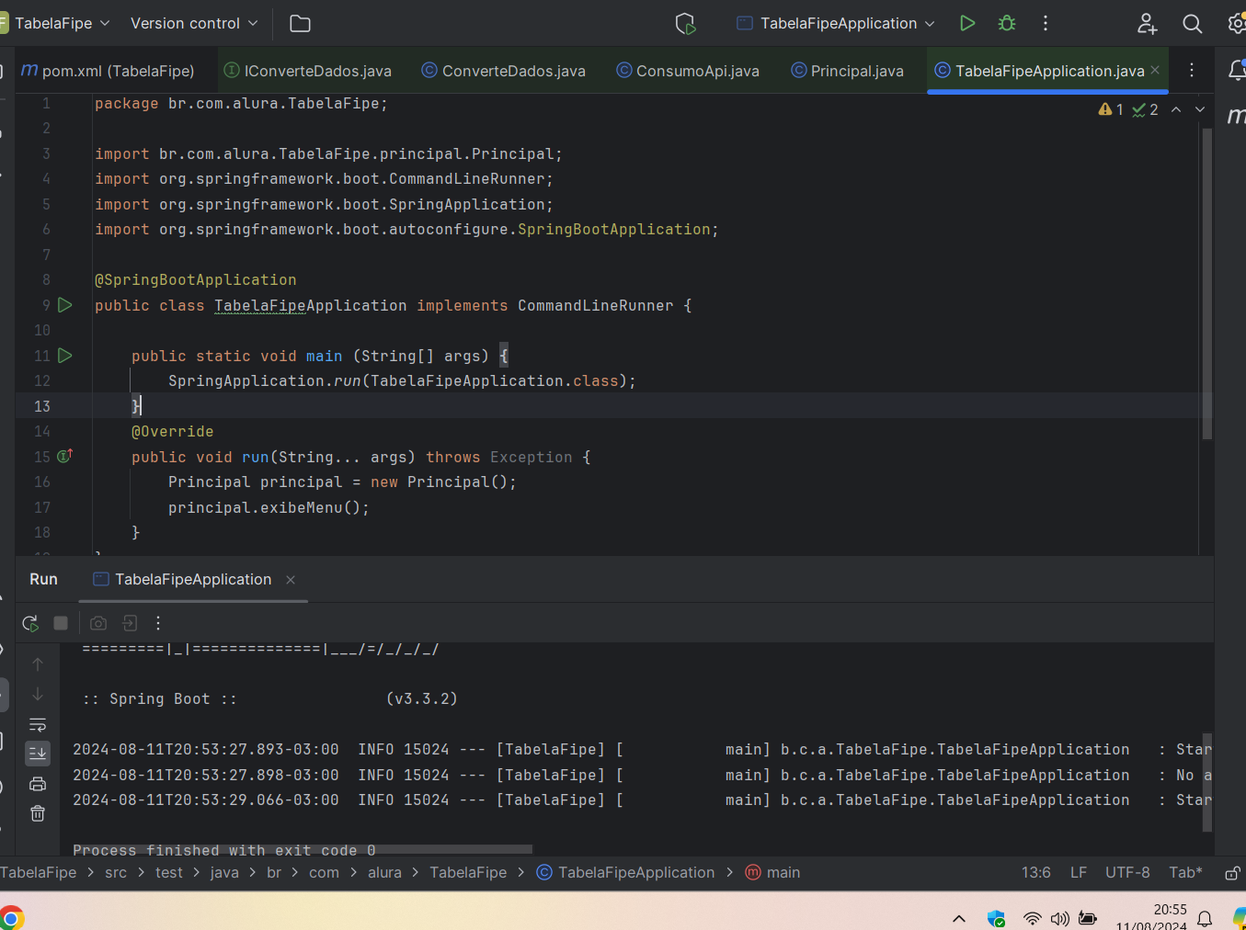
Task: Open Maven tool window icon
Action: (1237, 117)
